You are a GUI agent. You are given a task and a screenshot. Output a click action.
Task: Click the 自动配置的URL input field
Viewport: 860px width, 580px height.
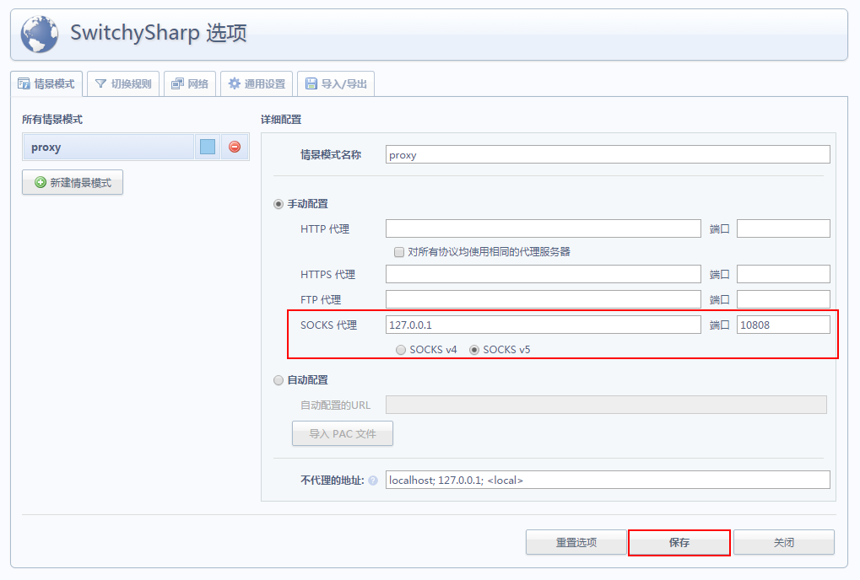pos(606,405)
